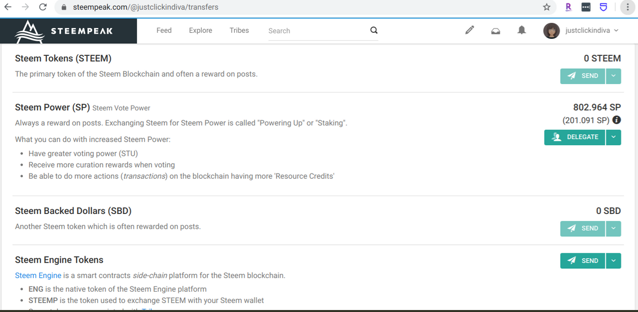Viewport: 638px width, 312px height.
Task: Click the Steem Tokens (STEEM) heading
Action: [x=63, y=58]
